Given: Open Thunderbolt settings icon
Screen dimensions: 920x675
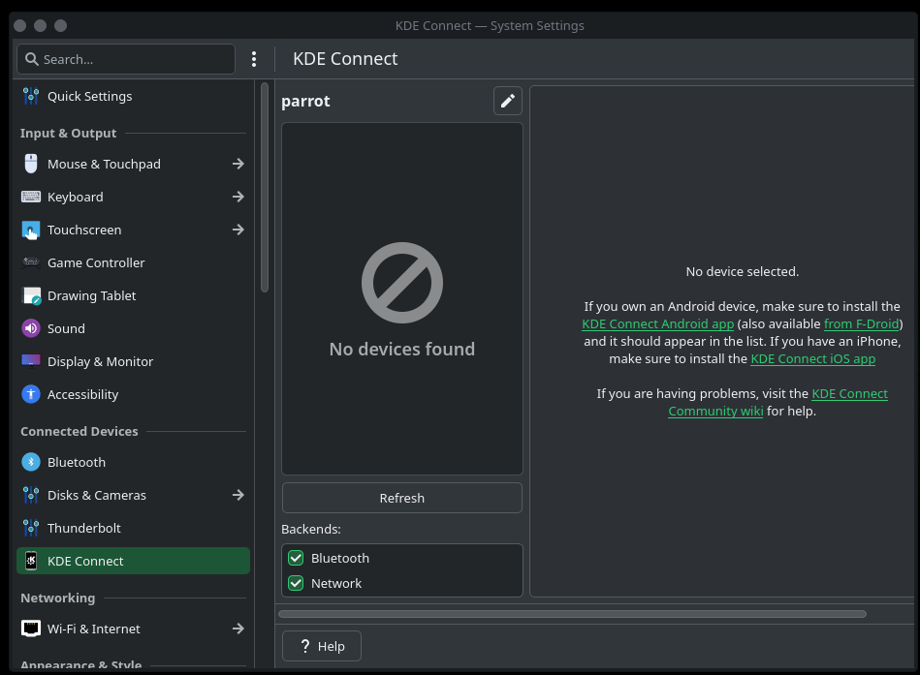Looking at the screenshot, I should tap(31, 528).
